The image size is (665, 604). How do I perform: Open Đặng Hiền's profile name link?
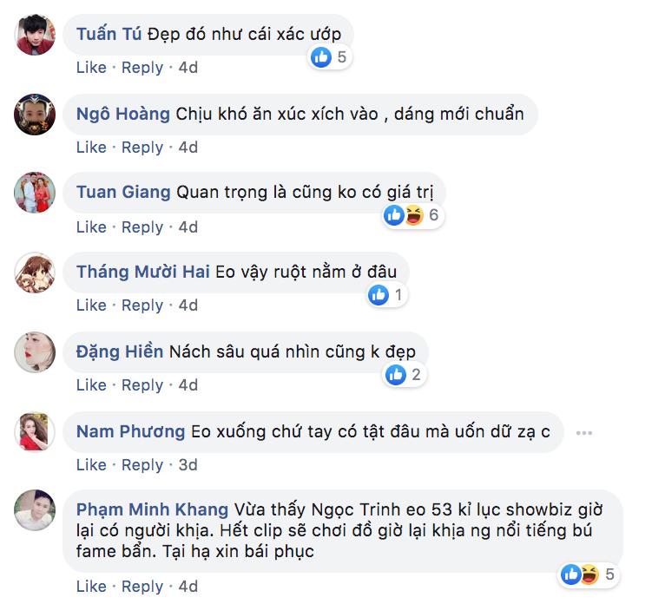tap(120, 351)
